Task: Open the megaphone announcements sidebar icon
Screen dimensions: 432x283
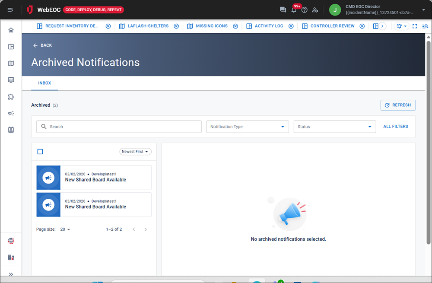Action: (11, 113)
